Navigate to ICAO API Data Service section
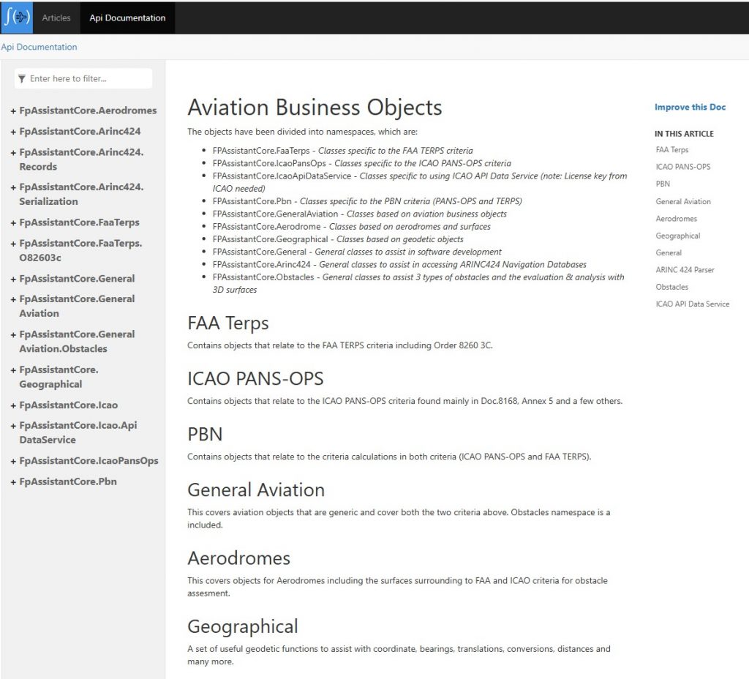The height and width of the screenshot is (679, 749). coord(692,304)
